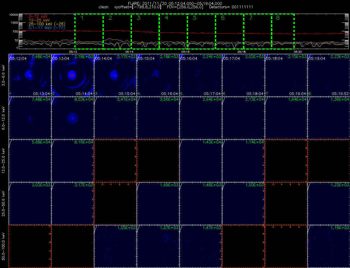Screen dimensions: 350x268
Task: Select interval 2 in the light curve
Action: [117, 31]
